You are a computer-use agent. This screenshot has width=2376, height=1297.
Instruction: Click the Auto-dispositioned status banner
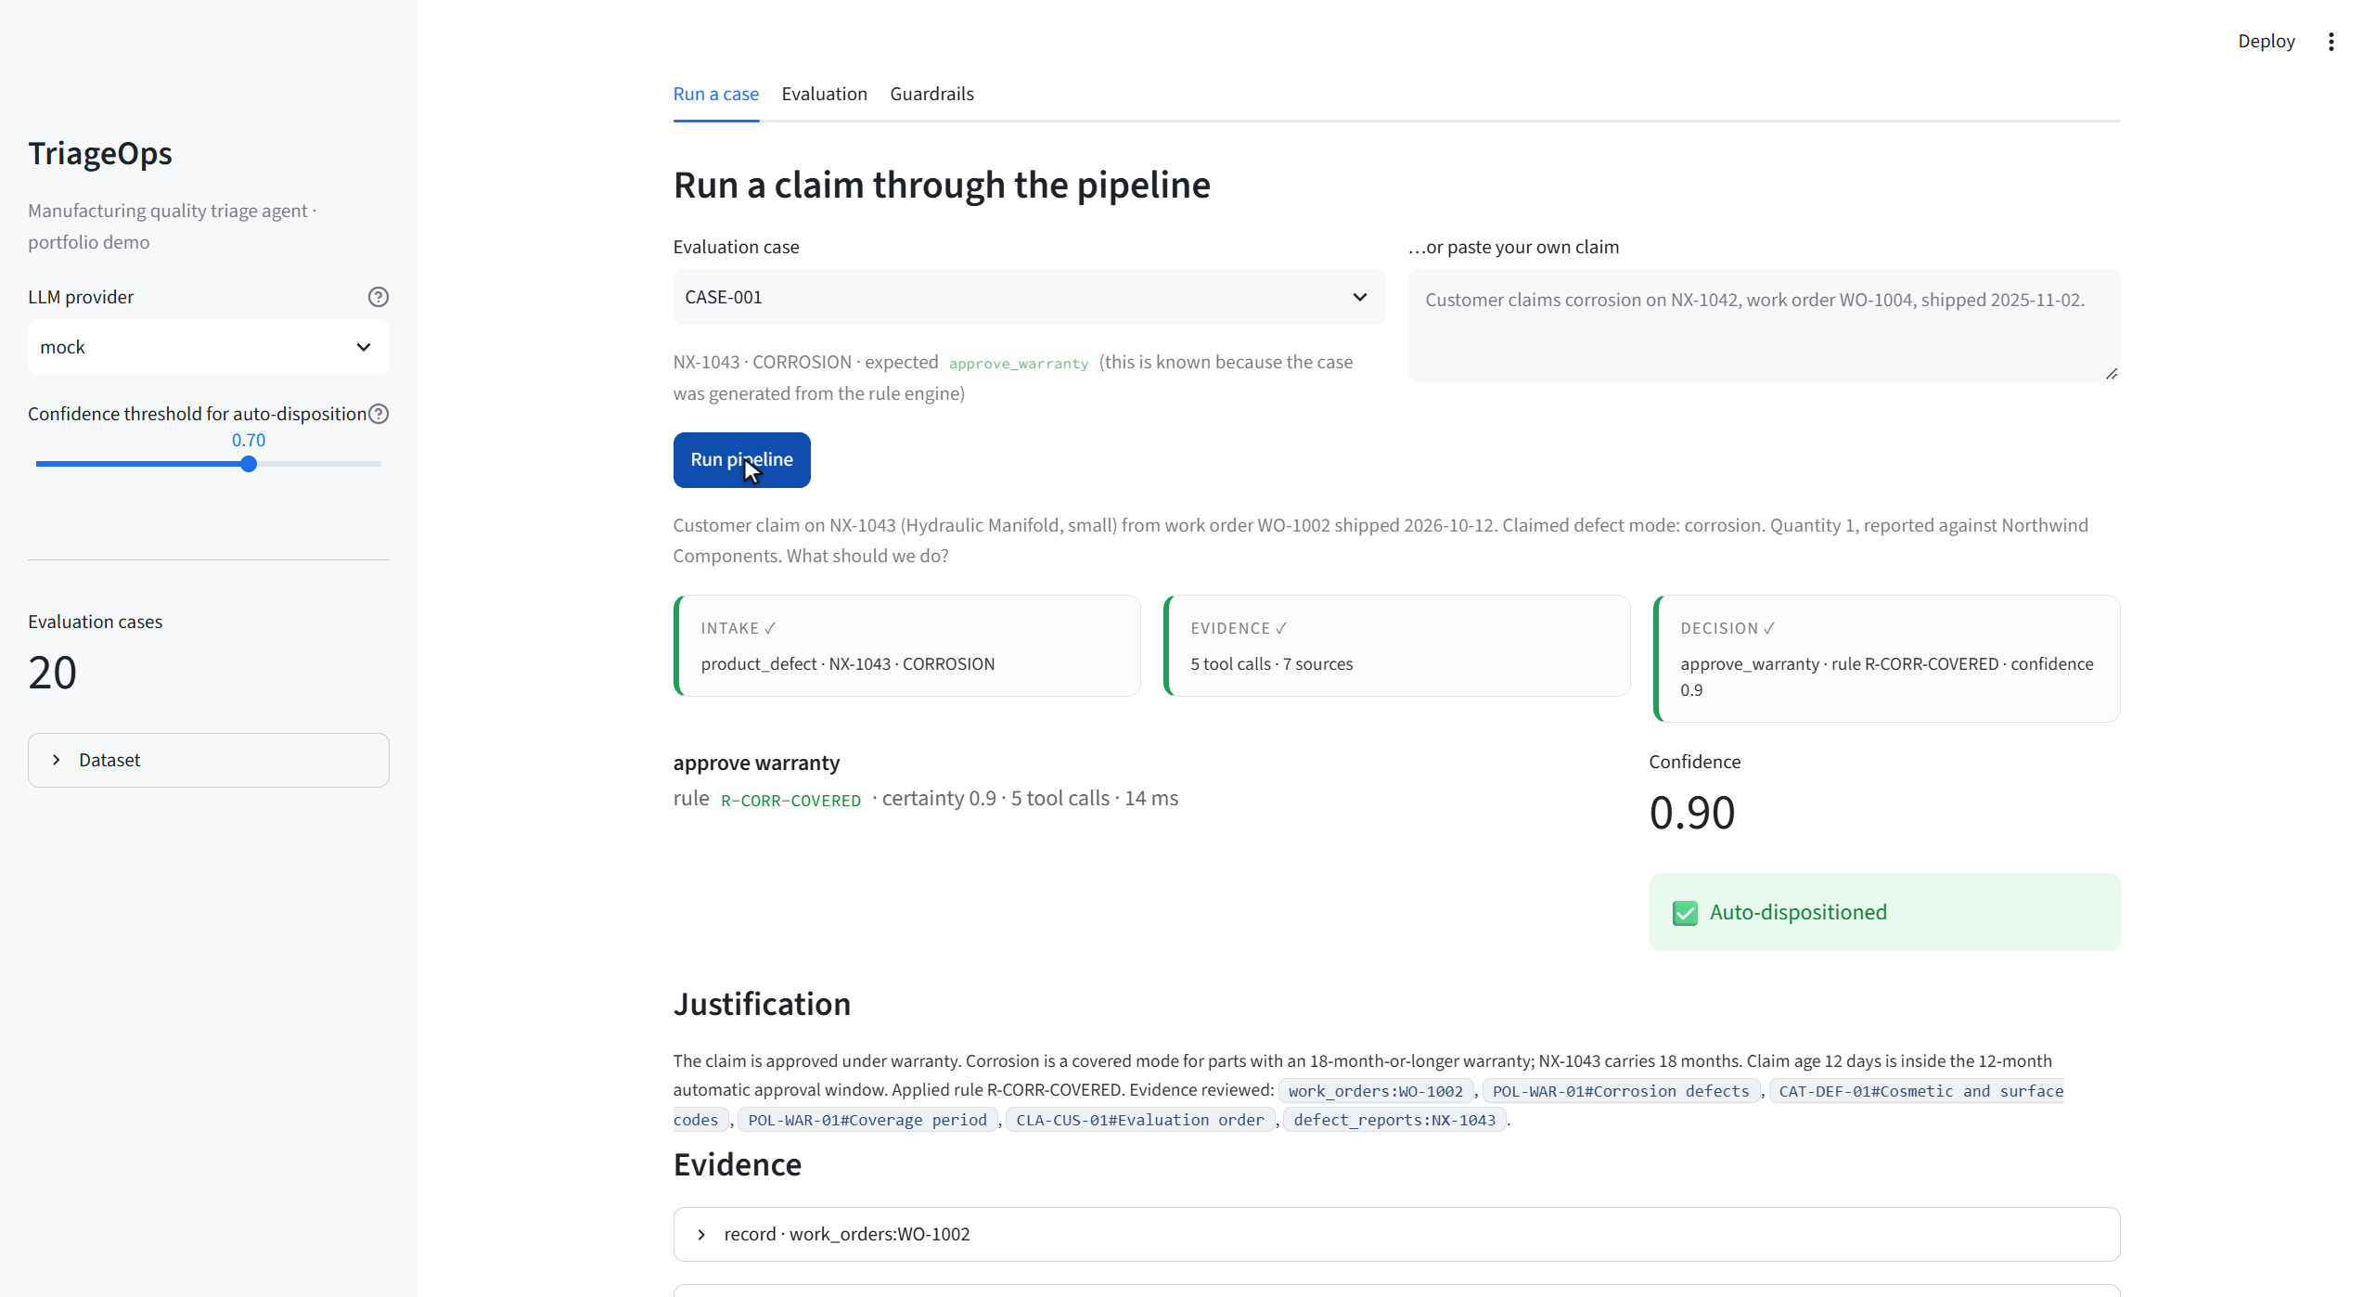pyautogui.click(x=1884, y=912)
